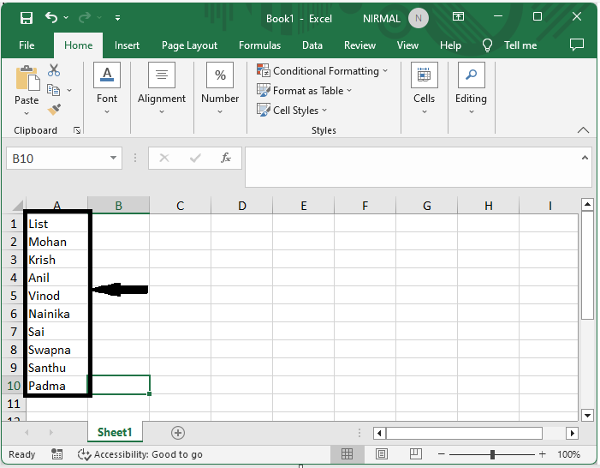Image resolution: width=600 pixels, height=468 pixels.
Task: Open the Comments speech bubble icon
Action: (x=577, y=45)
